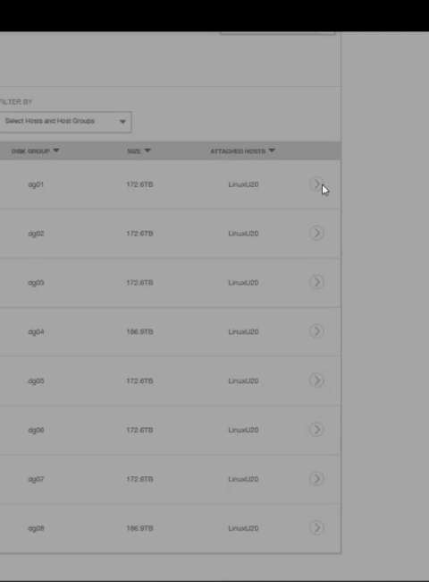Click 172.6TB size in dg03 row
This screenshot has width=429, height=582.
coord(139,283)
